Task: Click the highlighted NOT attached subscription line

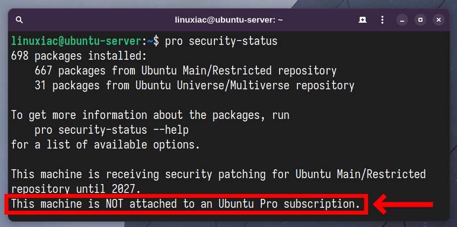Action: 186,204
